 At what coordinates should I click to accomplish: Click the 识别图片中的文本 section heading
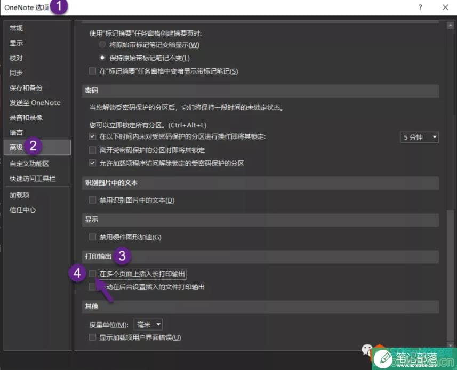[111, 183]
